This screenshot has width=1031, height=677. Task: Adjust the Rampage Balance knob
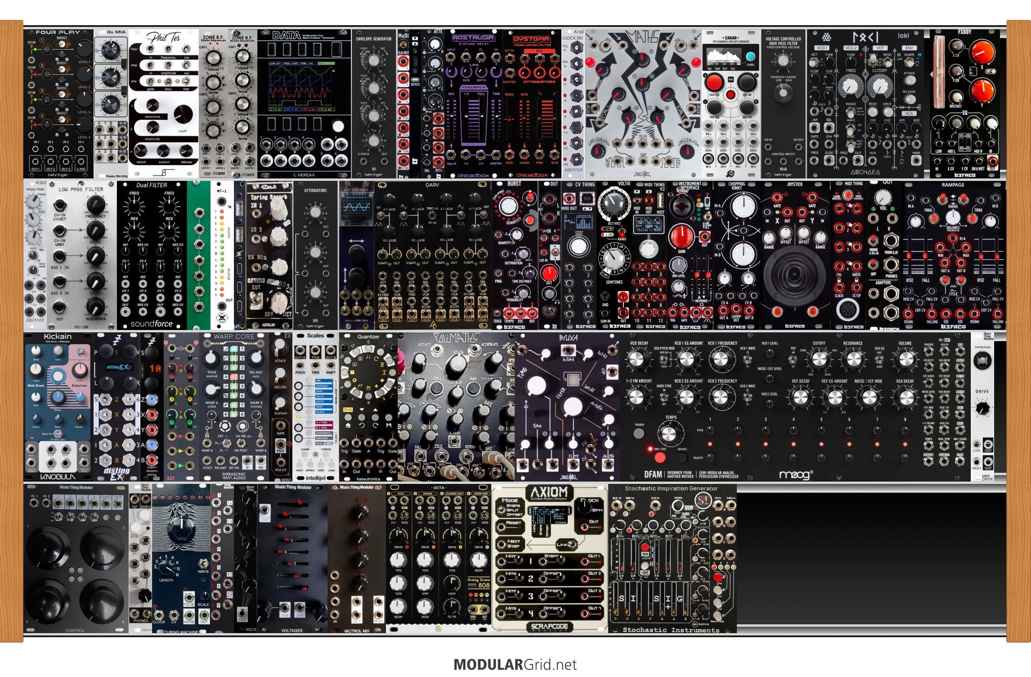point(953,218)
